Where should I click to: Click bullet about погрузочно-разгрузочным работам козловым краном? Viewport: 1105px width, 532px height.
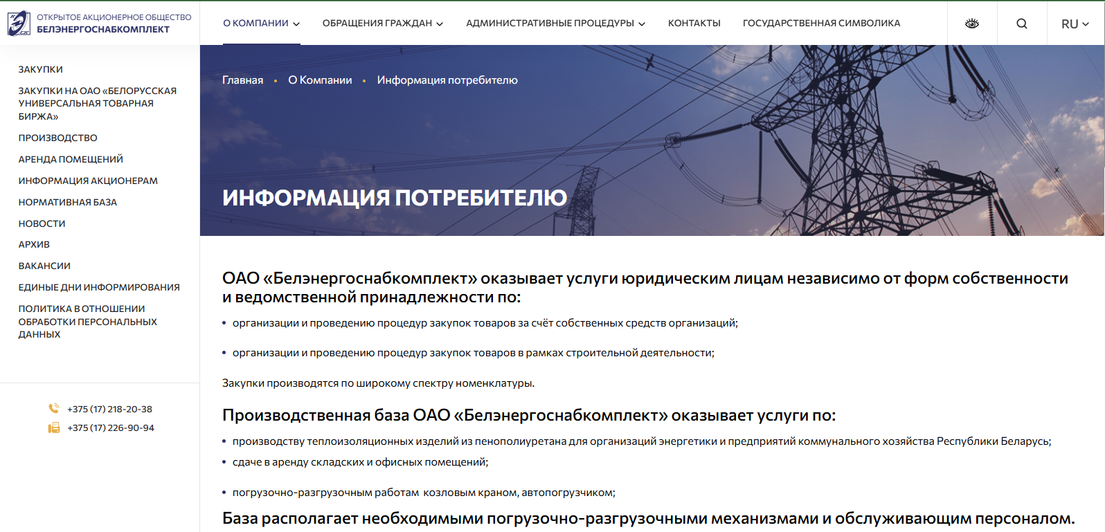tap(424, 493)
